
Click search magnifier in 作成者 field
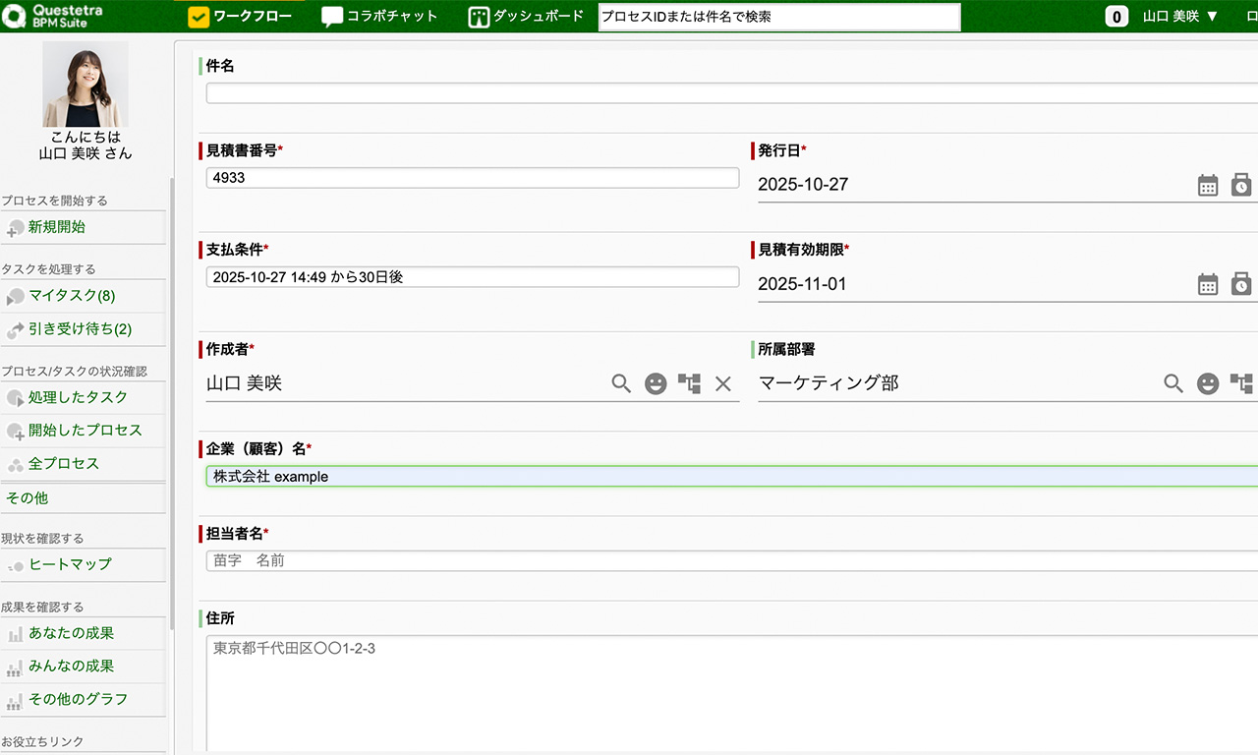point(621,383)
